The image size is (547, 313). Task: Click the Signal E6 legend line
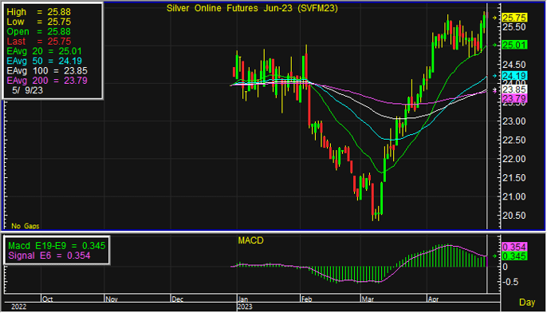point(49,256)
